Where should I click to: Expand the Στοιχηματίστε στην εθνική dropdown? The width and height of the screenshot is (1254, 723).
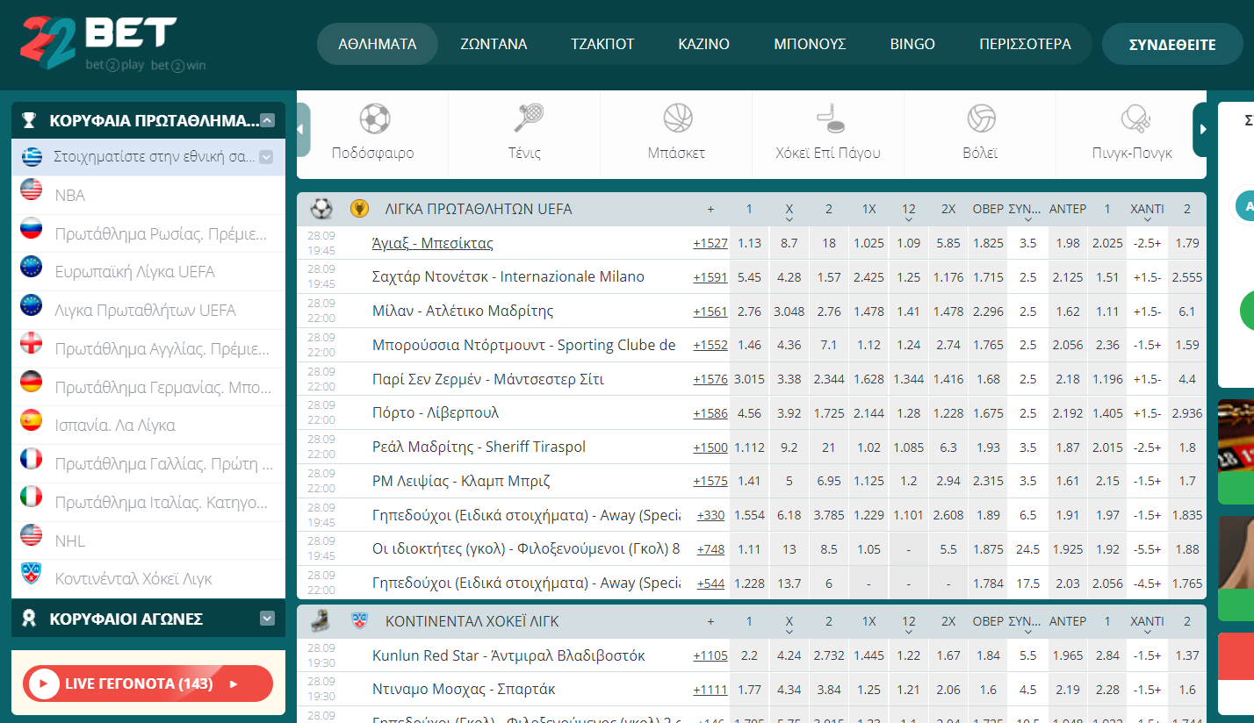[x=266, y=157]
